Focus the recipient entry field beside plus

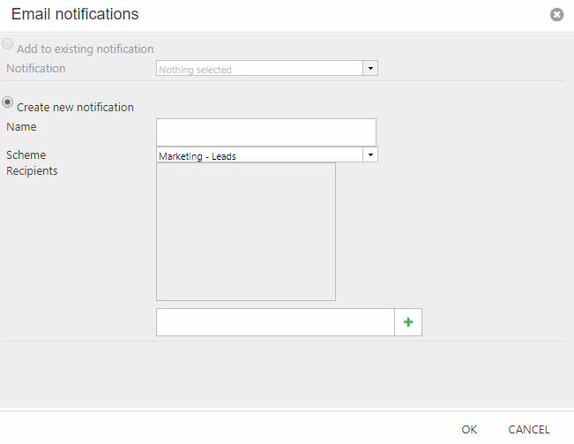pyautogui.click(x=274, y=322)
